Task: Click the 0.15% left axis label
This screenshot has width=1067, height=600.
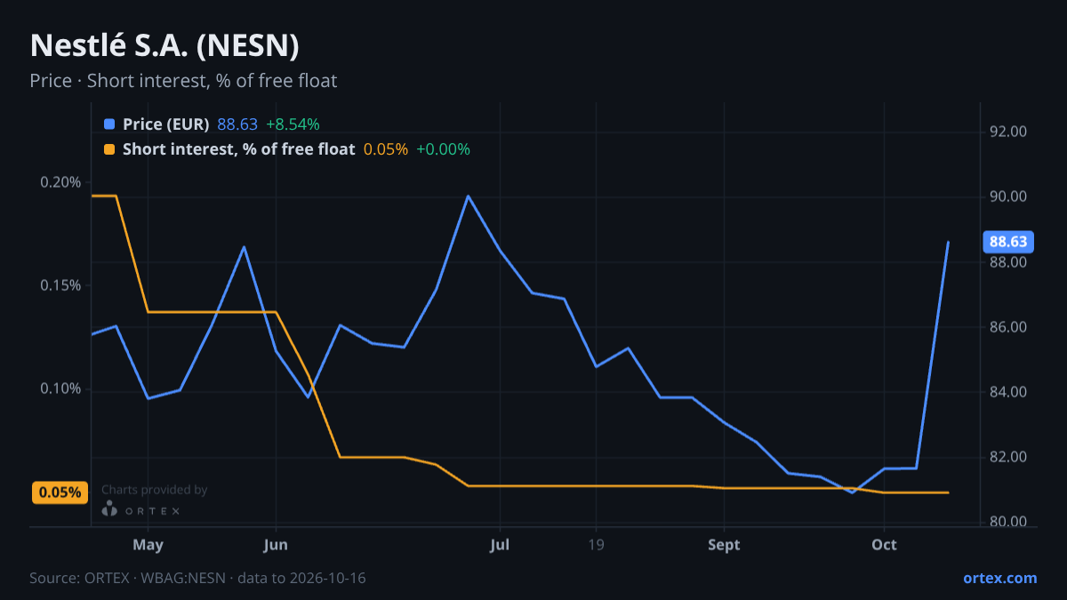Action: click(x=60, y=285)
